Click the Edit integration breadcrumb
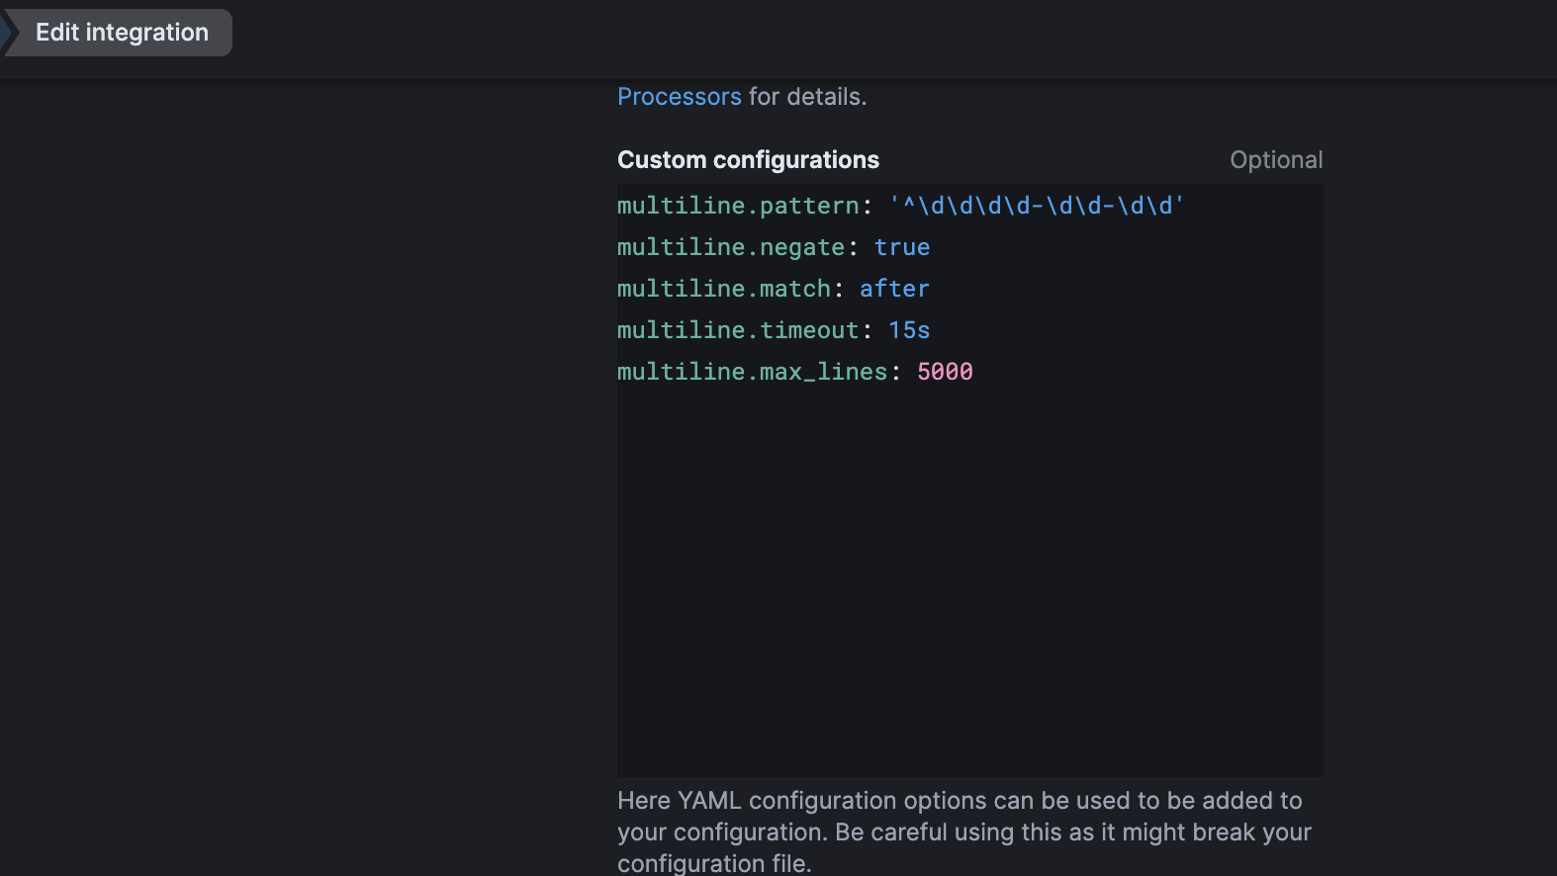This screenshot has width=1557, height=876. pyautogui.click(x=122, y=33)
